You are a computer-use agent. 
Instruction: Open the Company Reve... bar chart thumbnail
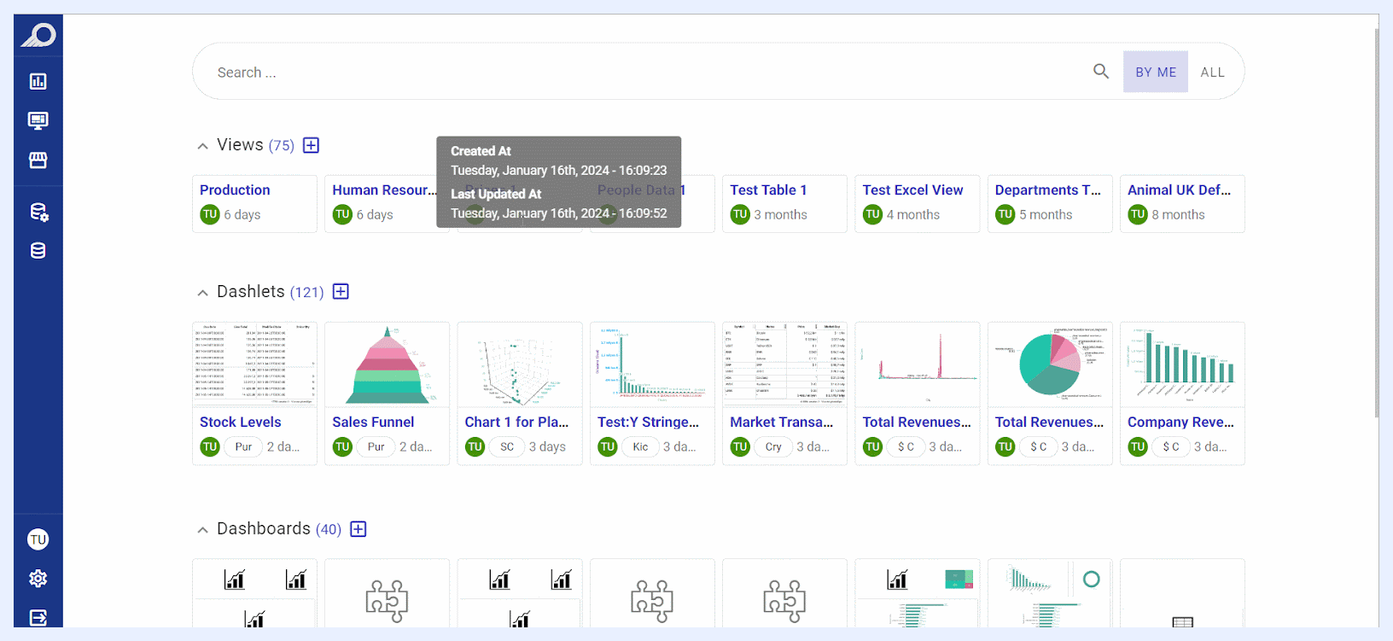tap(1182, 364)
